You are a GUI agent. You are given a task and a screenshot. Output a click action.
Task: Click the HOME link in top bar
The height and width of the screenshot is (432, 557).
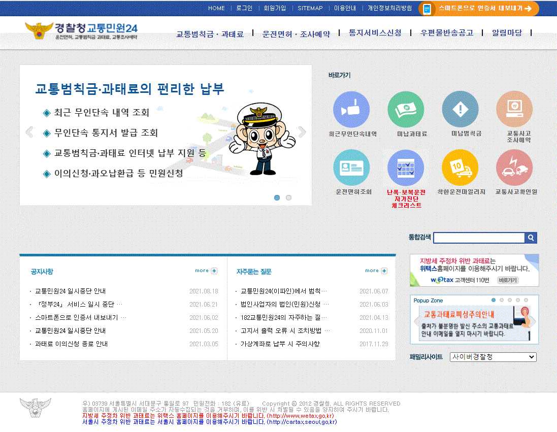pos(216,8)
